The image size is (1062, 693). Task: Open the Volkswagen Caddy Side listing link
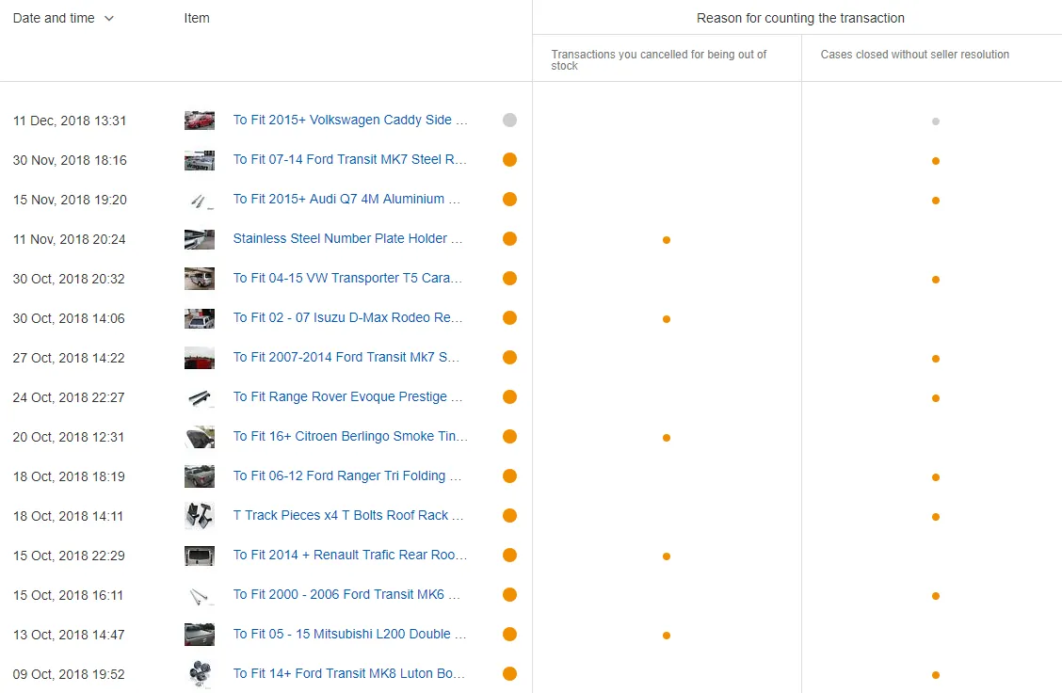350,120
